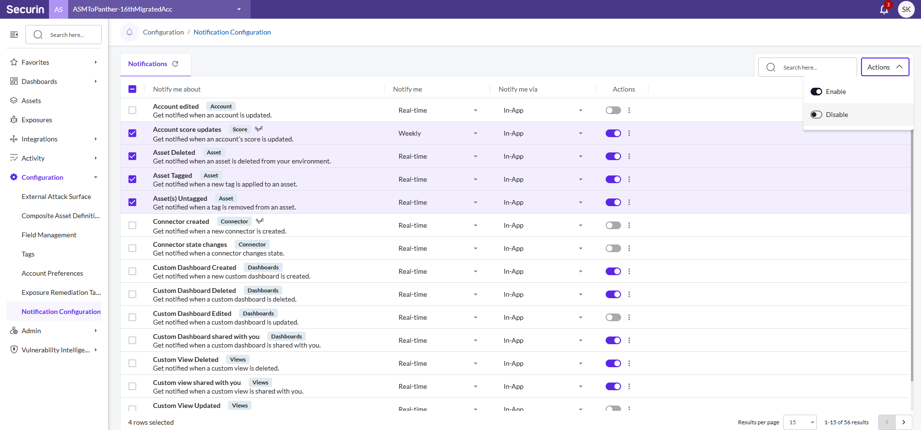Open Admin icon in sidebar

pyautogui.click(x=14, y=331)
